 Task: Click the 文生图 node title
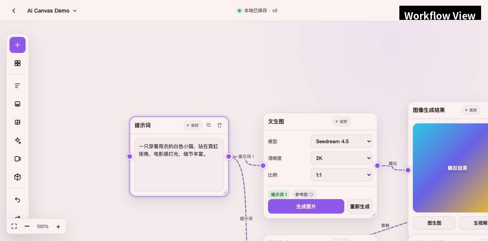[276, 122]
